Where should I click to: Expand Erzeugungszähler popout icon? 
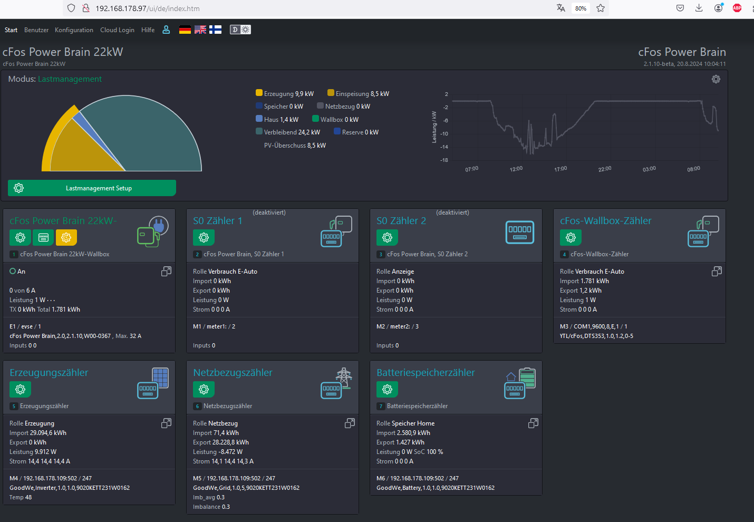click(x=166, y=423)
